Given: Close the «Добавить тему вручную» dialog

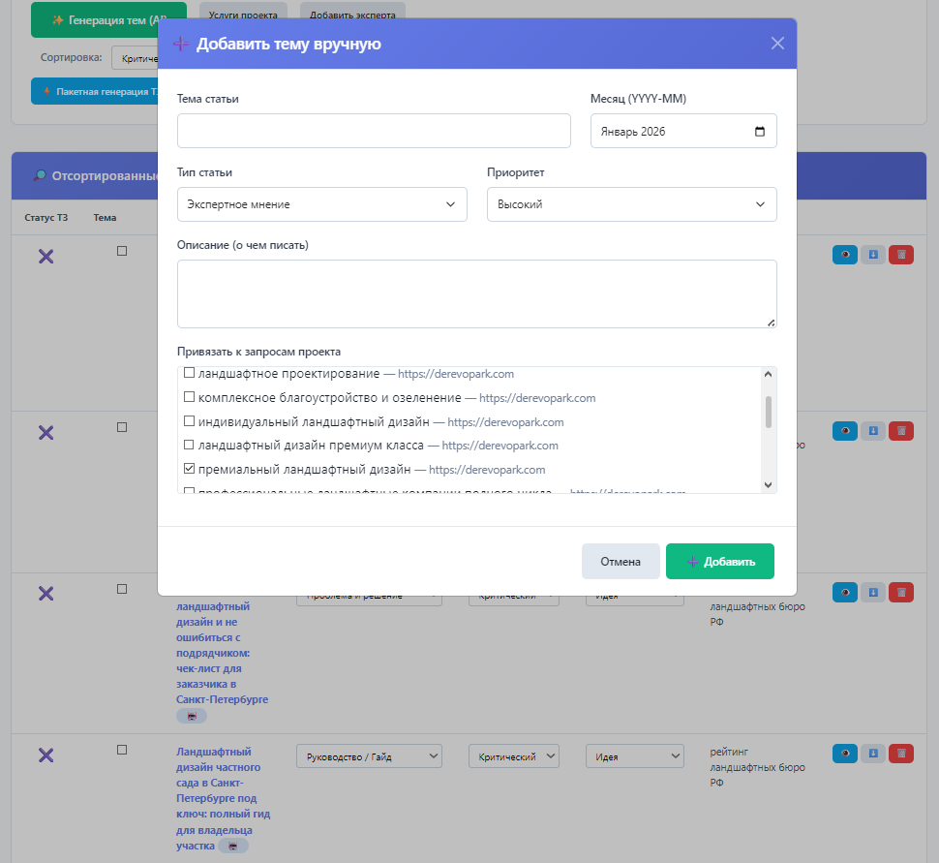Looking at the screenshot, I should pos(777,44).
